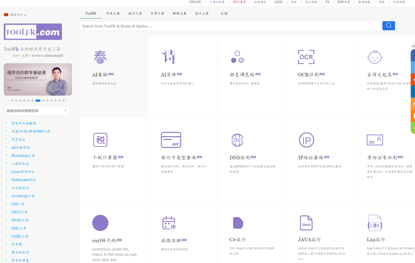Screen dimensions: 415x263
Task: Click the T icon beside 网页爬虫
Action: pos(6,139)
